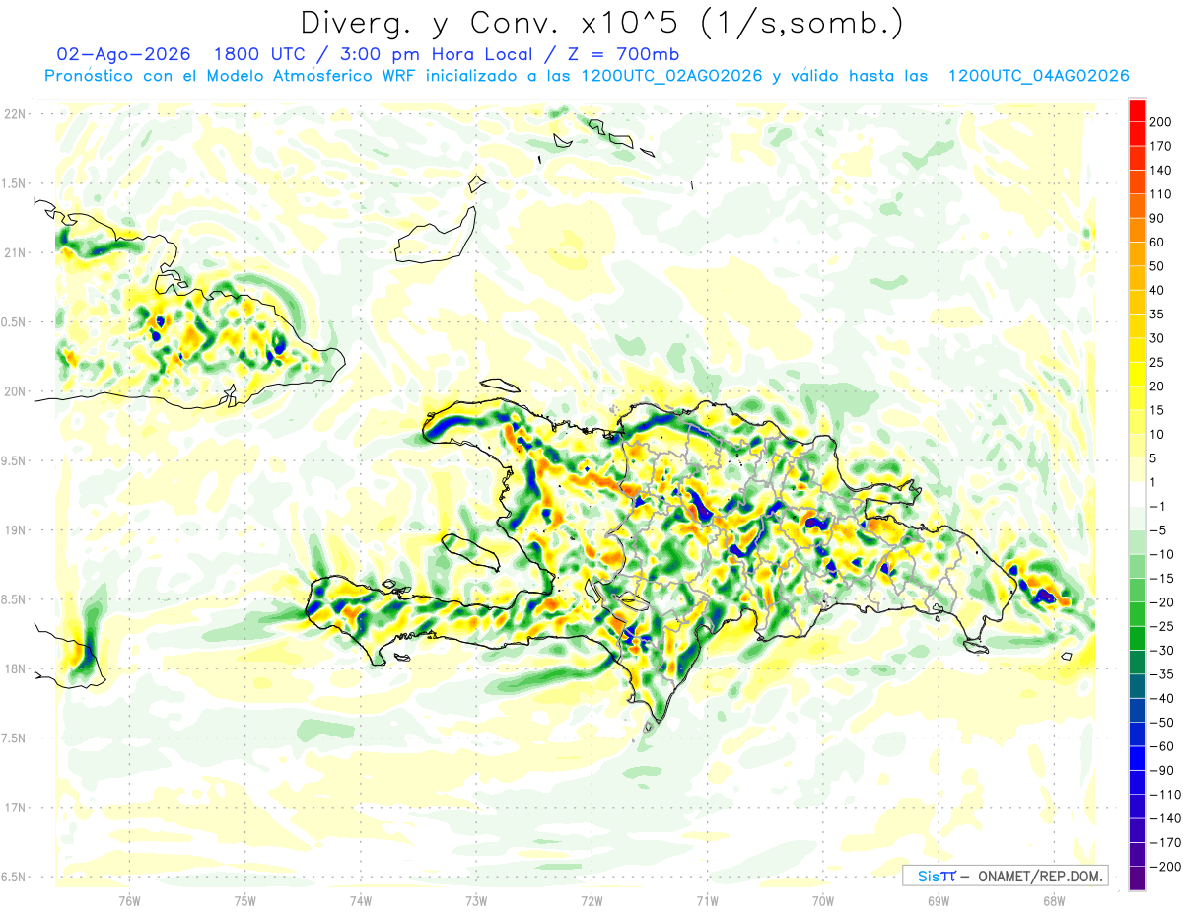Click the positive '110' colorbar label

(x=1162, y=194)
